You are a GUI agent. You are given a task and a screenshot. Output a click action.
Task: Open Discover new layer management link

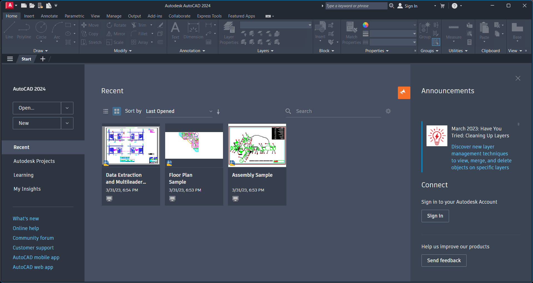click(x=481, y=157)
